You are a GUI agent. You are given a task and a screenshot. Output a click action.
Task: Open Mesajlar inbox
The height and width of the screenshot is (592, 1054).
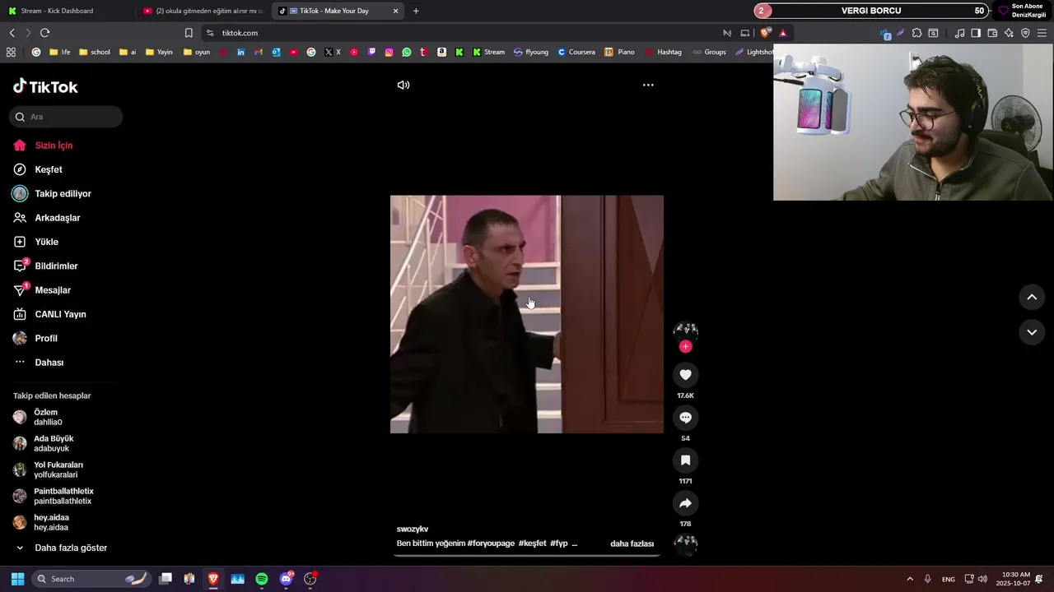click(x=42, y=290)
